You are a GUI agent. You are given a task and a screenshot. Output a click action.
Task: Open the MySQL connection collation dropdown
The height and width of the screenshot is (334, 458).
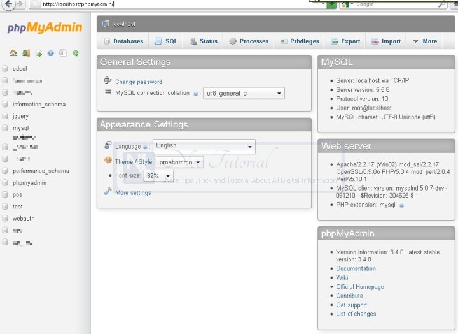pyautogui.click(x=244, y=93)
